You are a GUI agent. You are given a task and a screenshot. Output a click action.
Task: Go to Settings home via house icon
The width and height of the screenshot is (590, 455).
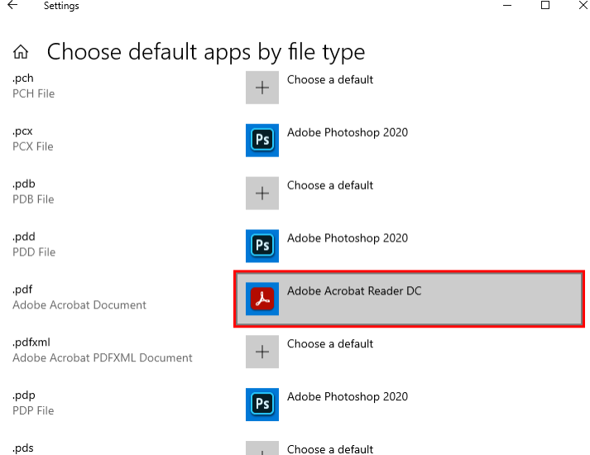[x=21, y=52]
